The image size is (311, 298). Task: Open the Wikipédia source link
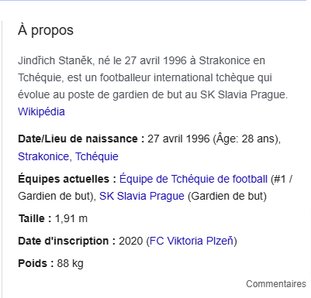click(x=41, y=111)
